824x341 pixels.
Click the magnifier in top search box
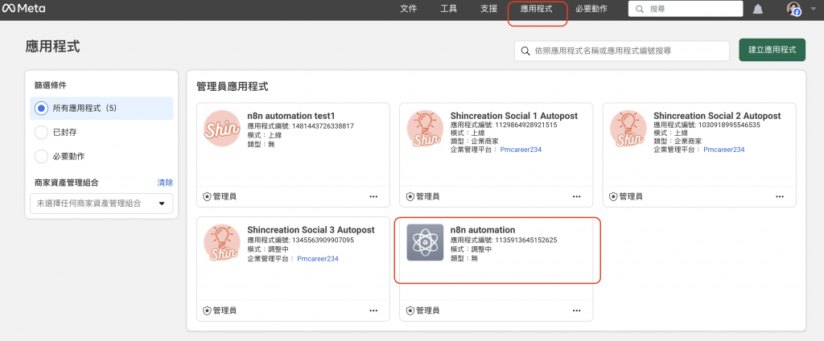click(x=640, y=9)
